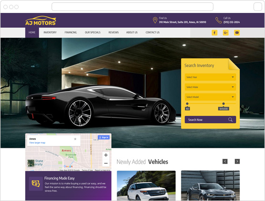Zoom in on the Ames map
Screen dimensions: 265x201
106,155
